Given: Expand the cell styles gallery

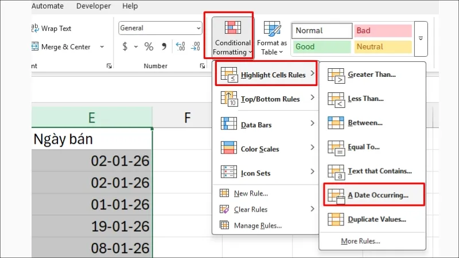Looking at the screenshot, I should click(x=421, y=39).
